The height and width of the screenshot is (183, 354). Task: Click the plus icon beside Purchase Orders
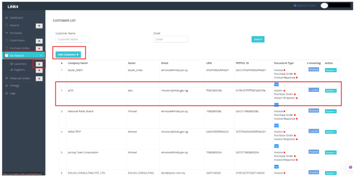point(39,48)
